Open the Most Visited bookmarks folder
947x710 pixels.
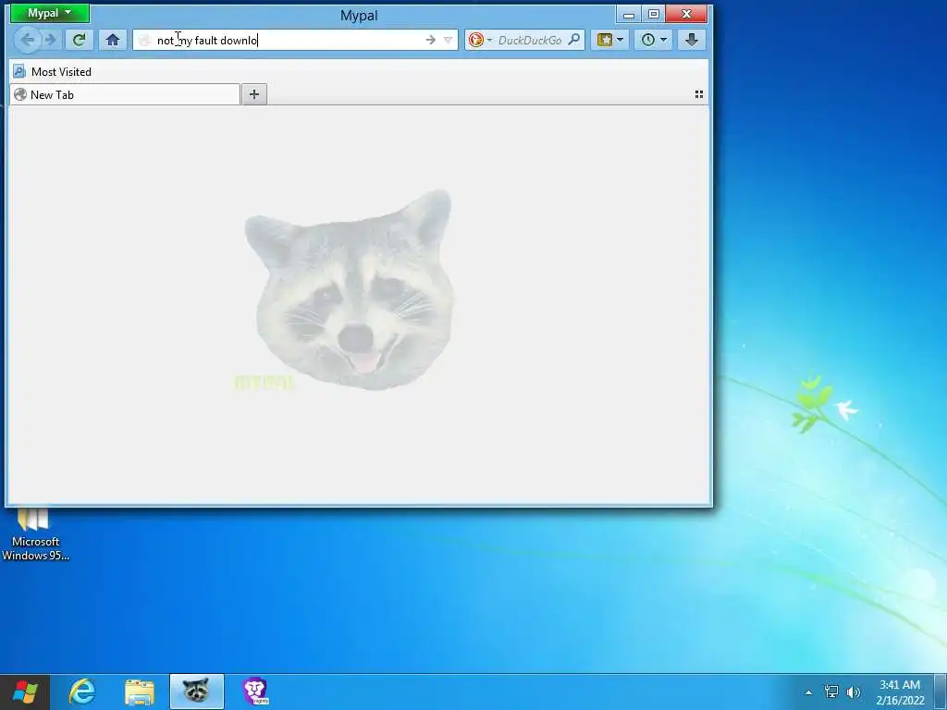53,72
